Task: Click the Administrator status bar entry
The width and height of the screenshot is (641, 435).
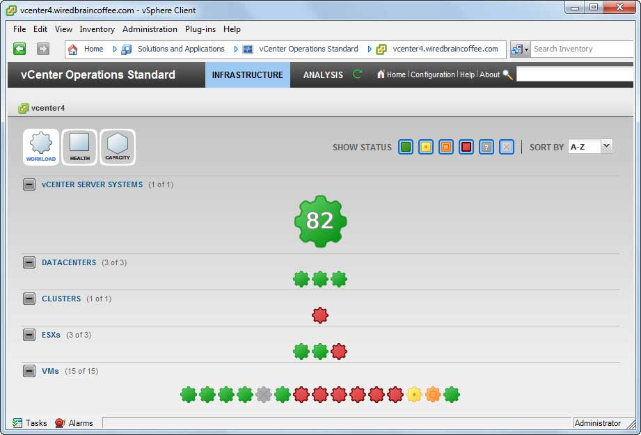Action: [598, 423]
